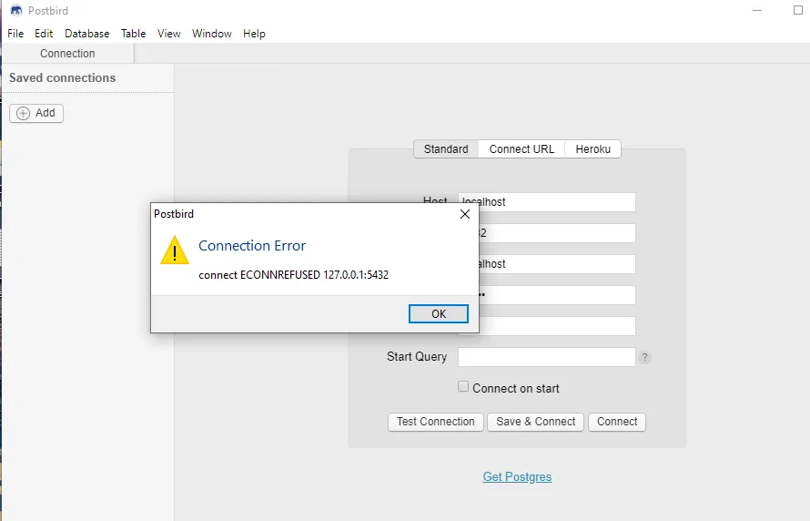810x521 pixels.
Task: Click the yellow warning triangle icon
Action: point(175,250)
